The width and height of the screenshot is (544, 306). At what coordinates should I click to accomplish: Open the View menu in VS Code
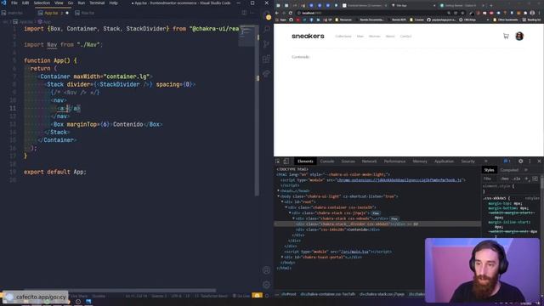point(59,3)
